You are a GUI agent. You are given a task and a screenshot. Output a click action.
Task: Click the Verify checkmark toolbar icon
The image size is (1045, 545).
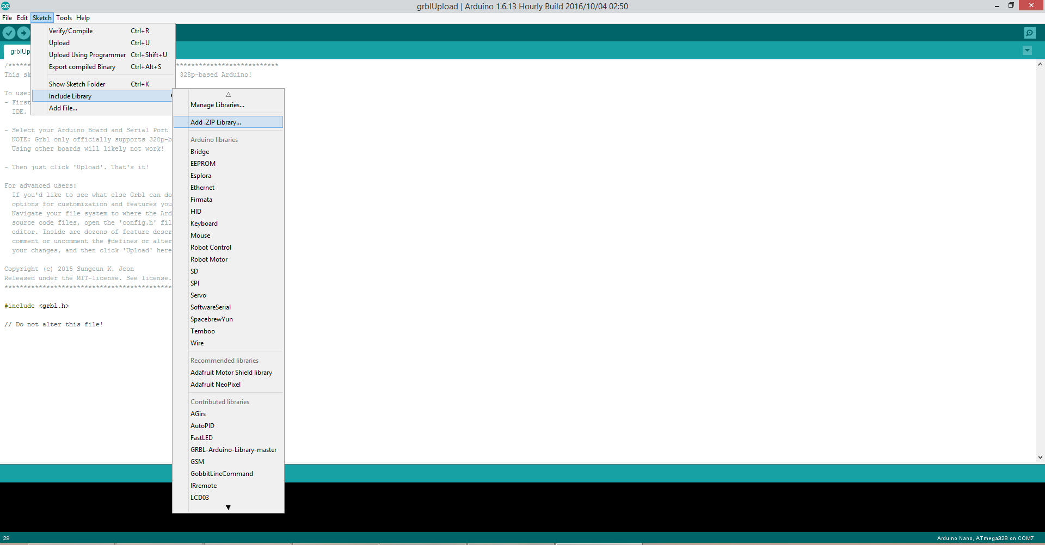pos(9,33)
